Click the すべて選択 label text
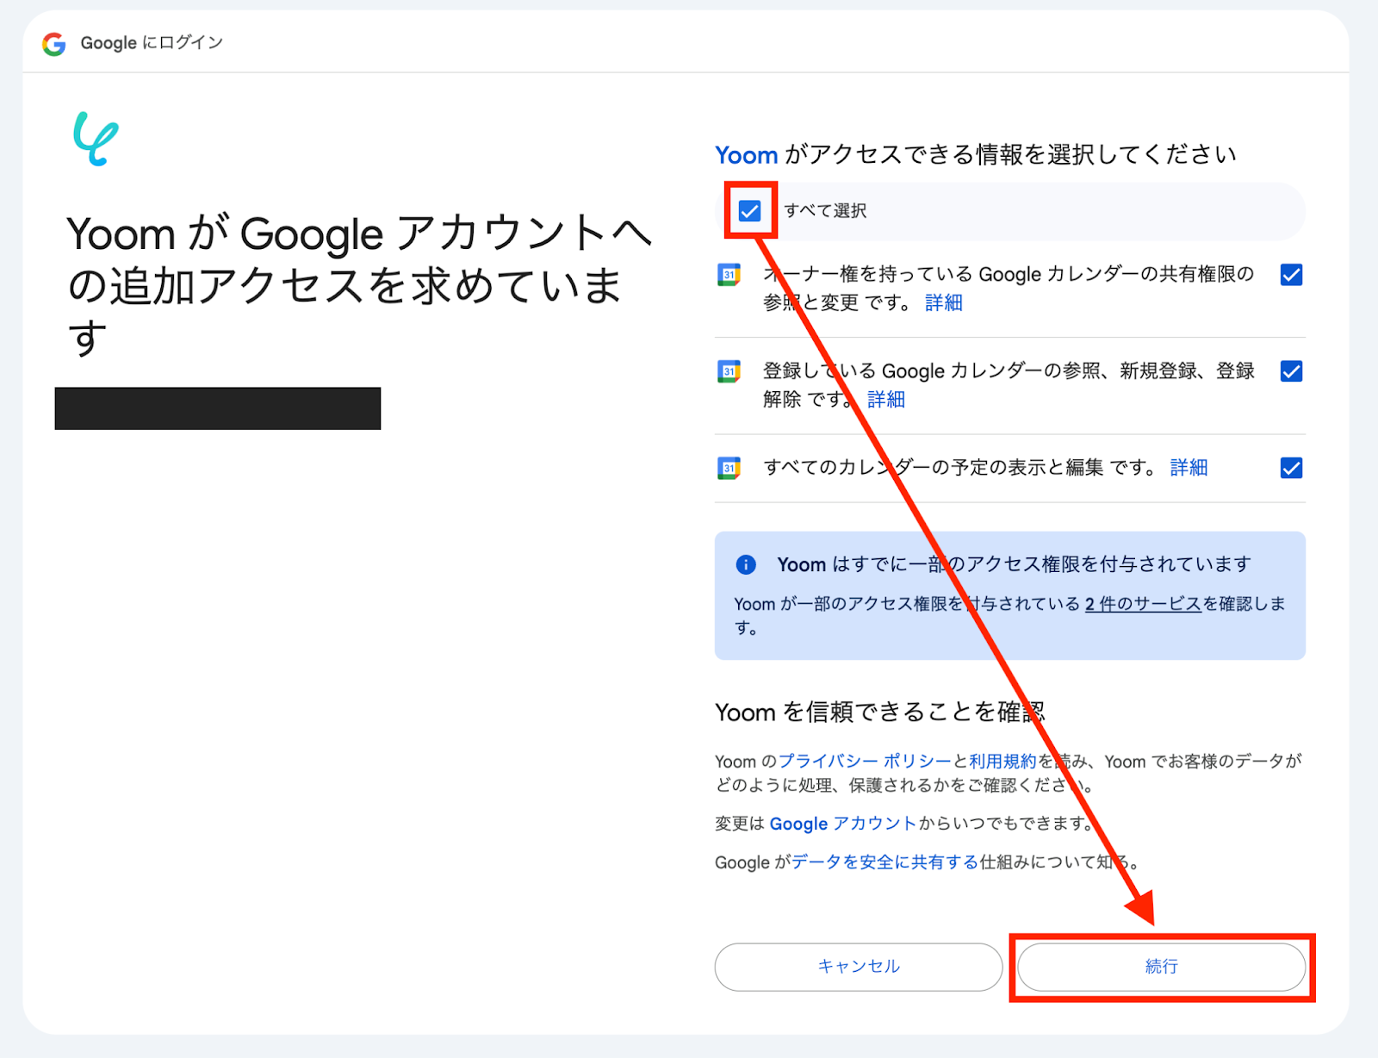The width and height of the screenshot is (1378, 1058). point(825,211)
